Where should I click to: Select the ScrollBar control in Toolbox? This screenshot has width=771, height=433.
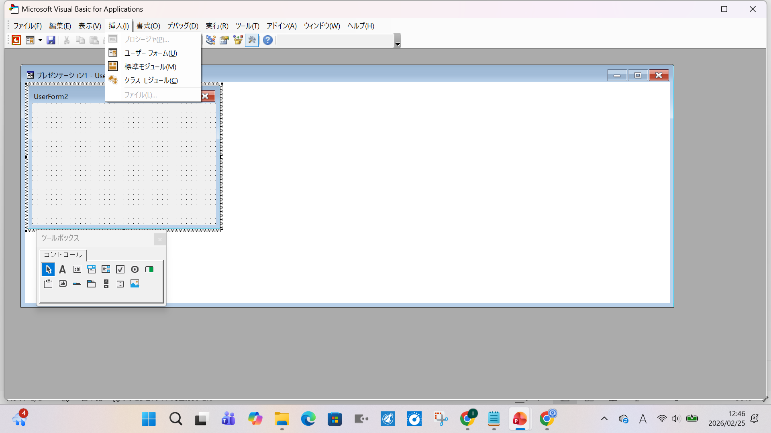[106, 284]
